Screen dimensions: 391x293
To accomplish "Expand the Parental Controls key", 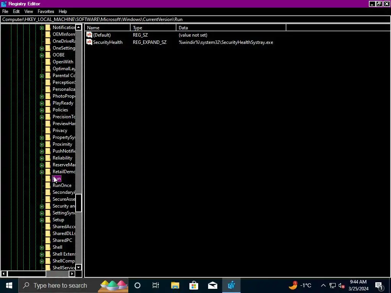I will coord(42,76).
